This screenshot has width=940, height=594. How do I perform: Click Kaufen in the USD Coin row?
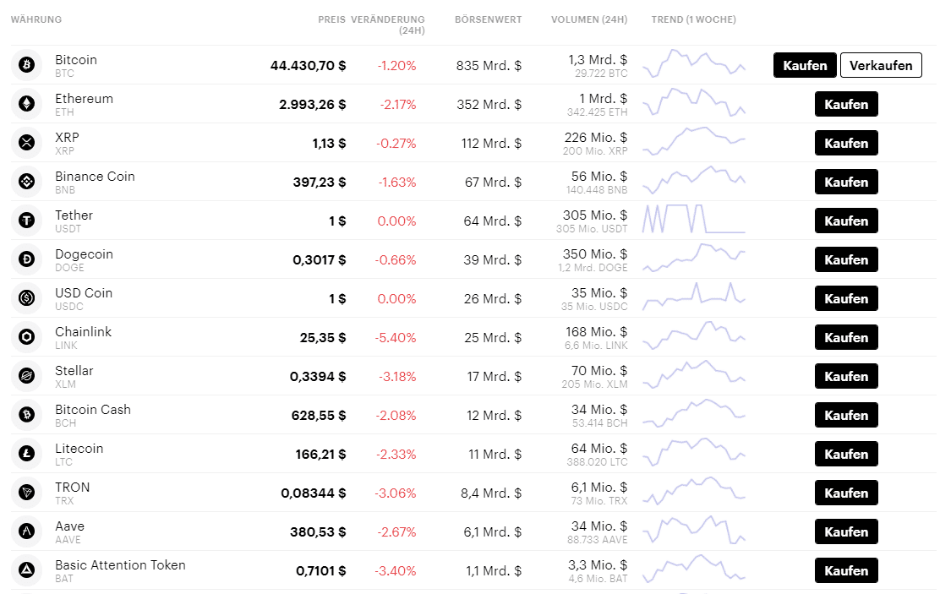(846, 298)
